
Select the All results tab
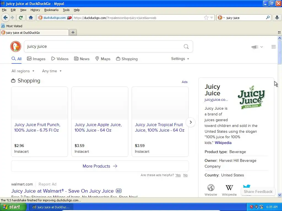click(16, 59)
